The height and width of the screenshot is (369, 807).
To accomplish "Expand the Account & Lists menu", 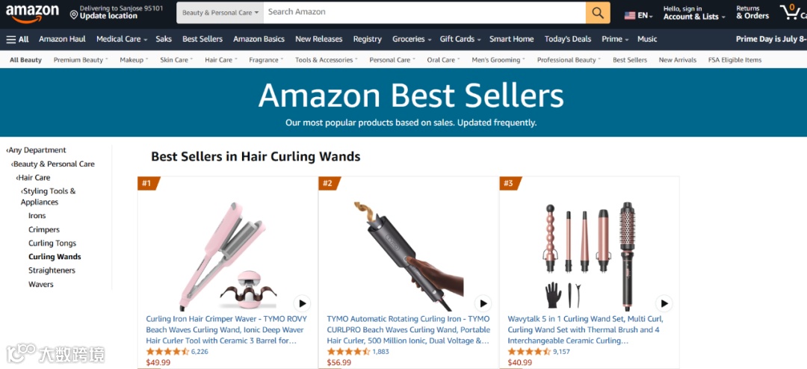I will click(x=694, y=13).
